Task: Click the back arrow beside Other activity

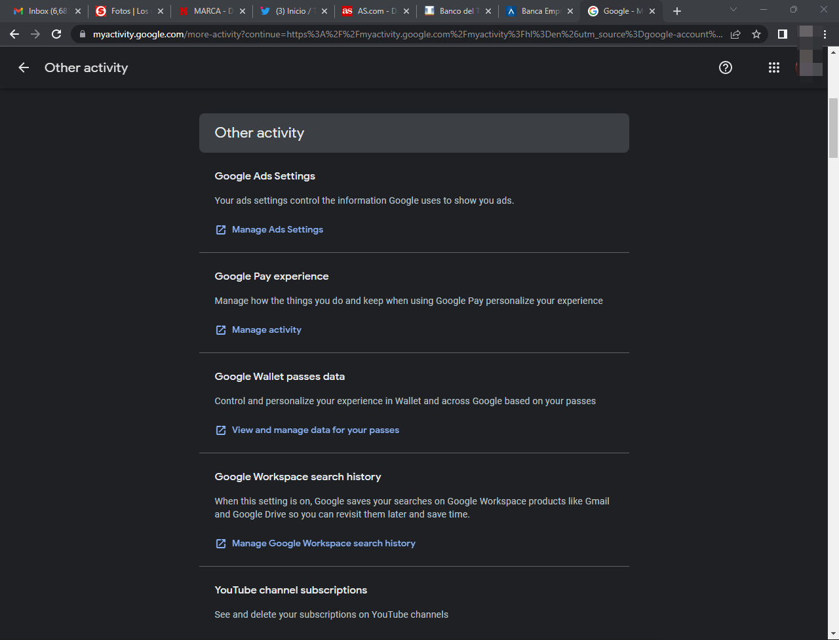Action: pyautogui.click(x=24, y=67)
